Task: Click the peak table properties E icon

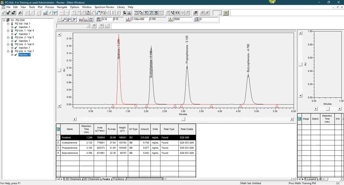Action: click(58, 129)
